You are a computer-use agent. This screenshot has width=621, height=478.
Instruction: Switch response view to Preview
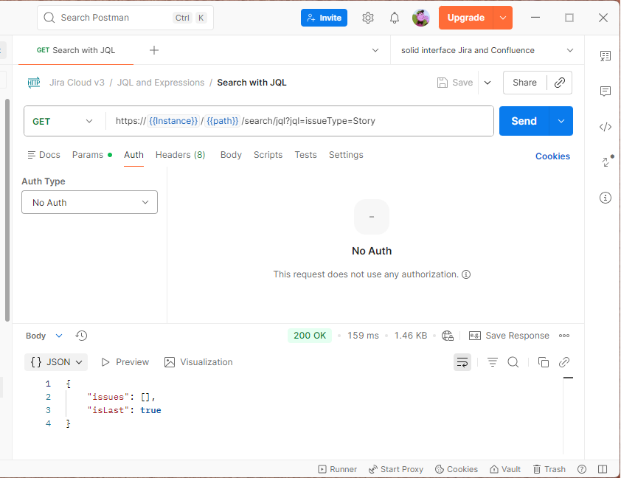(125, 362)
